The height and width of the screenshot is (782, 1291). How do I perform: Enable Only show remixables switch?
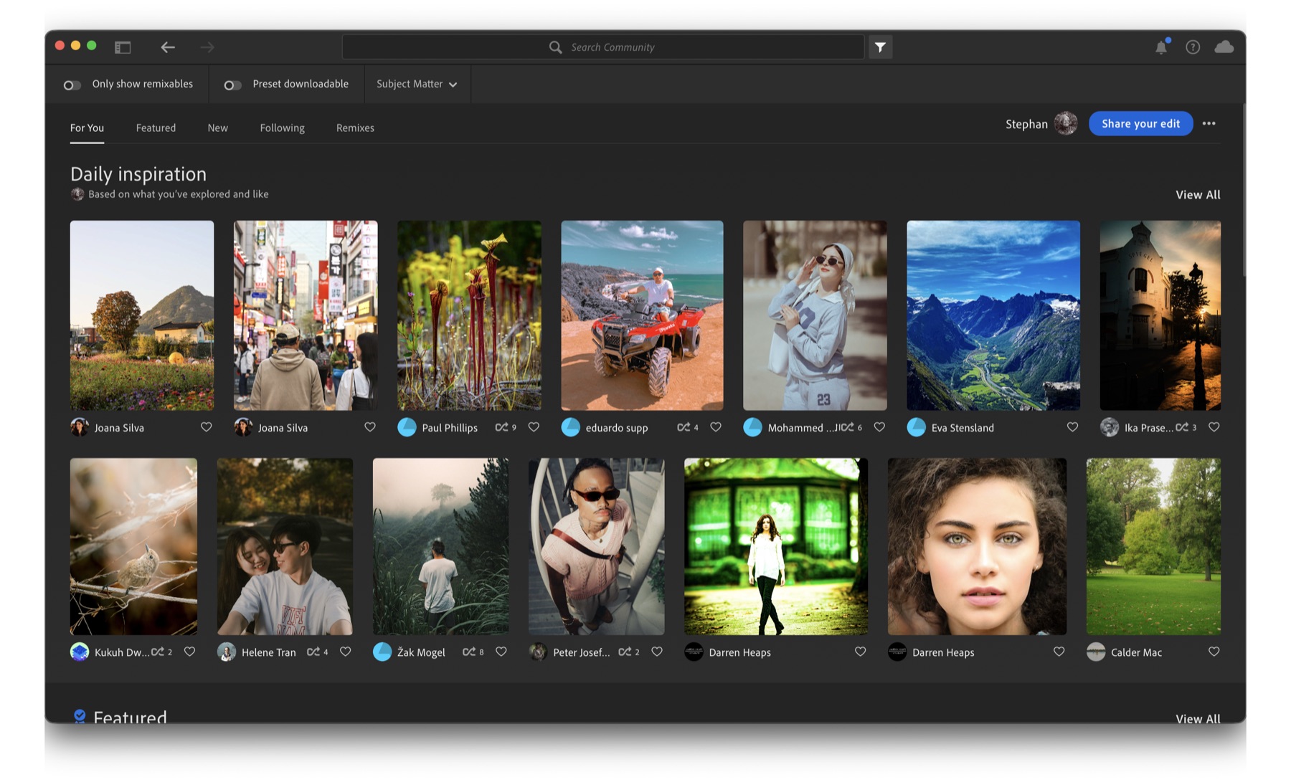[72, 85]
